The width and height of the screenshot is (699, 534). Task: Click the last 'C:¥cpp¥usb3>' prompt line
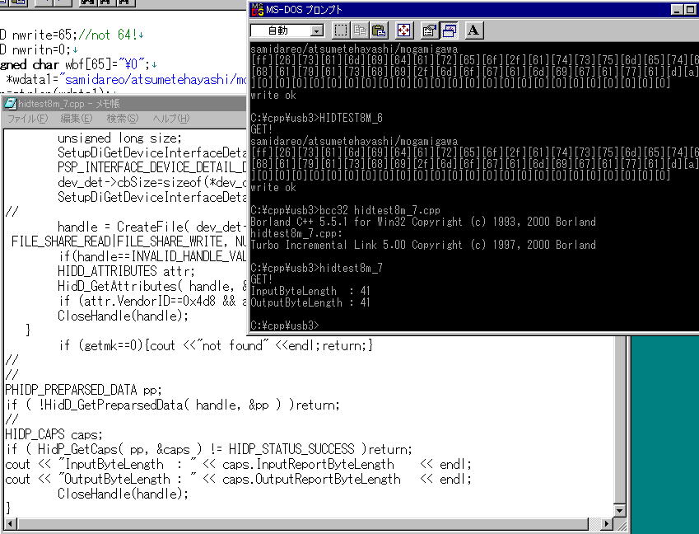coord(285,326)
